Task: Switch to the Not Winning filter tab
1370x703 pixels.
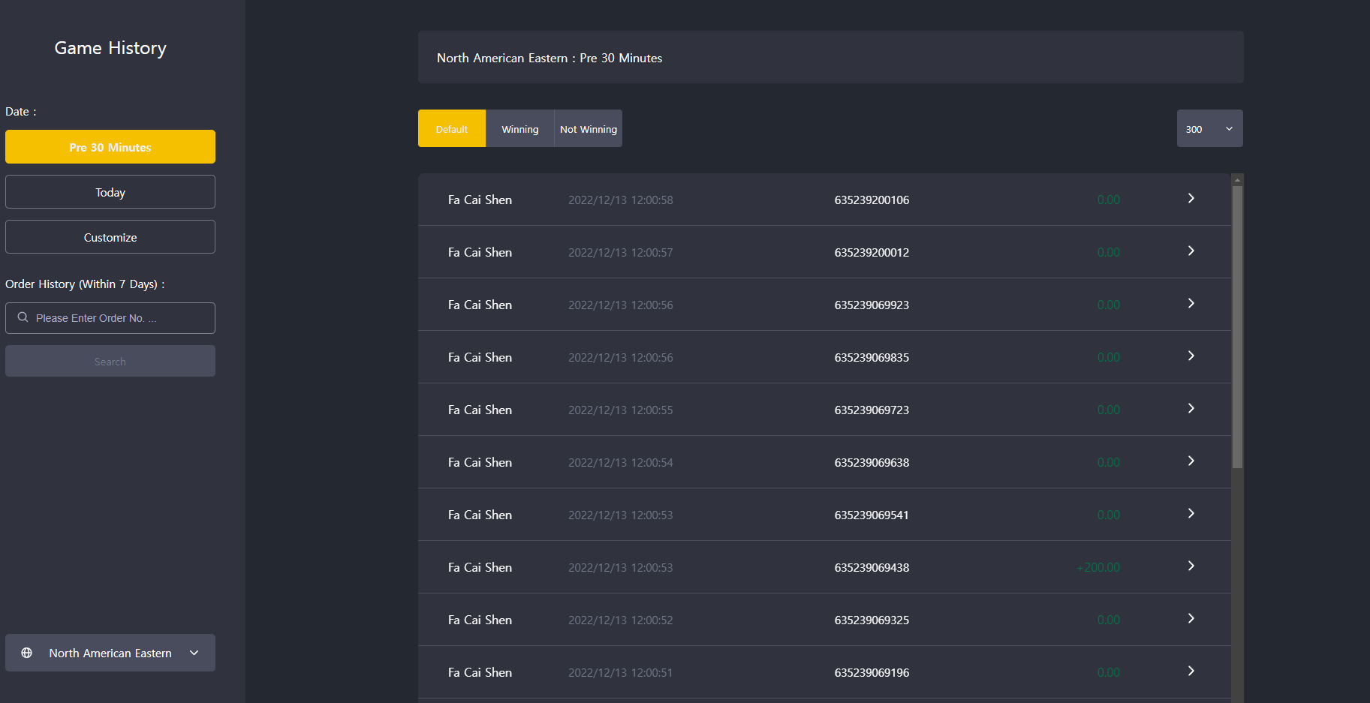Action: point(589,128)
